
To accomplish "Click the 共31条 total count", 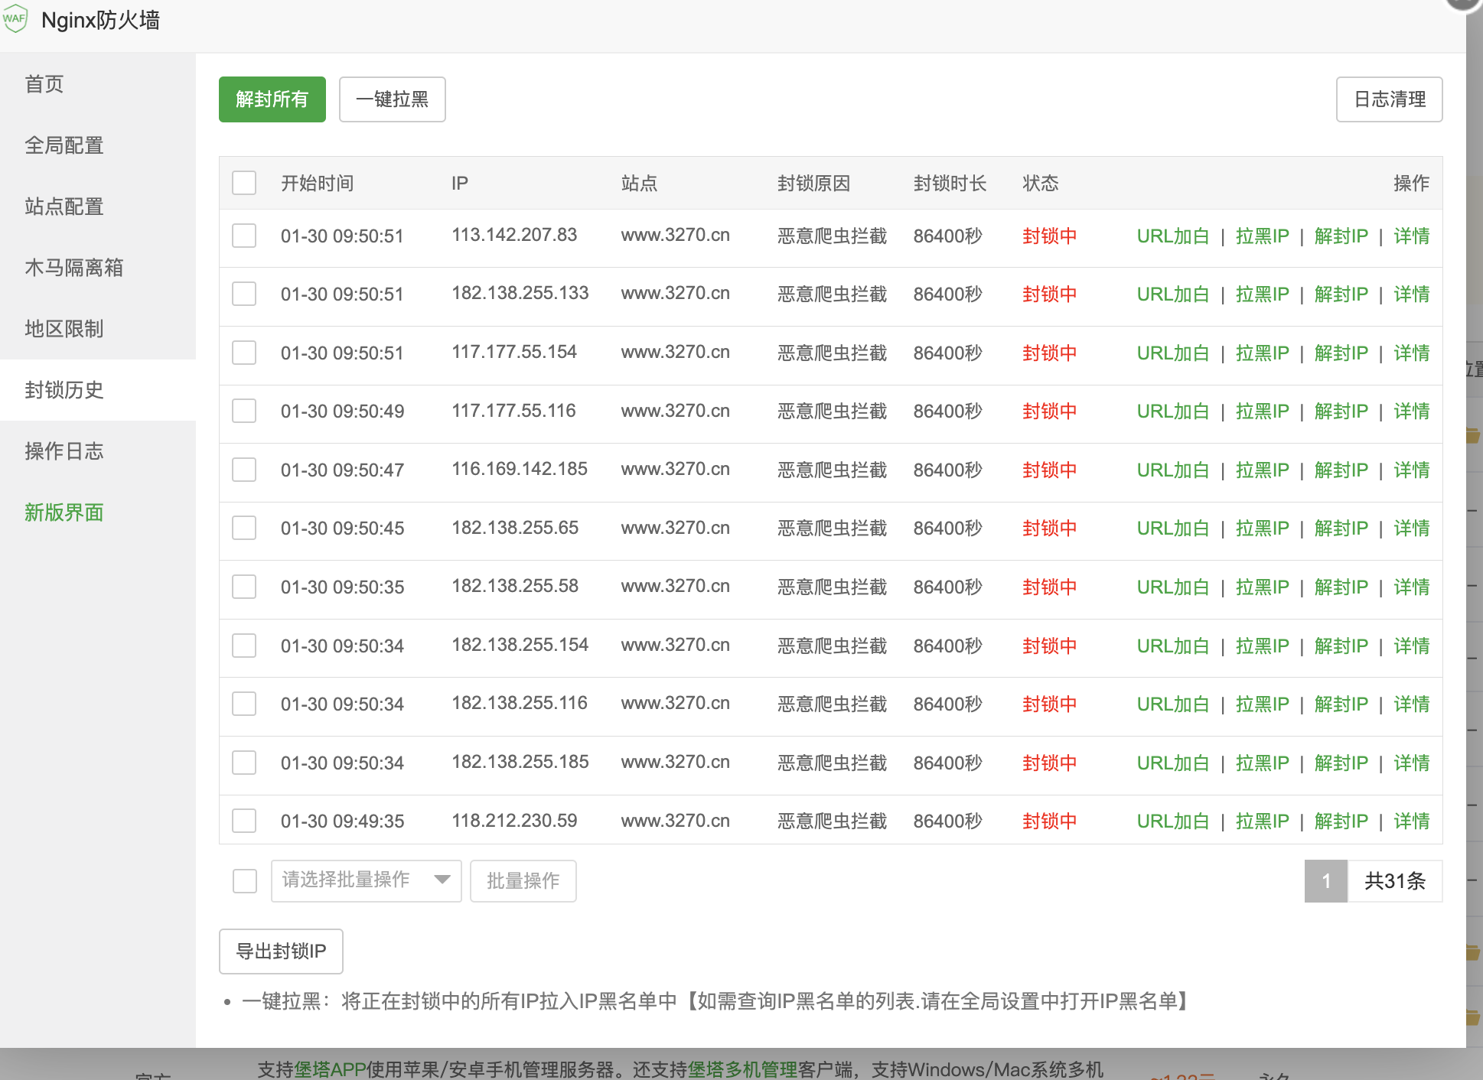I will [1395, 881].
